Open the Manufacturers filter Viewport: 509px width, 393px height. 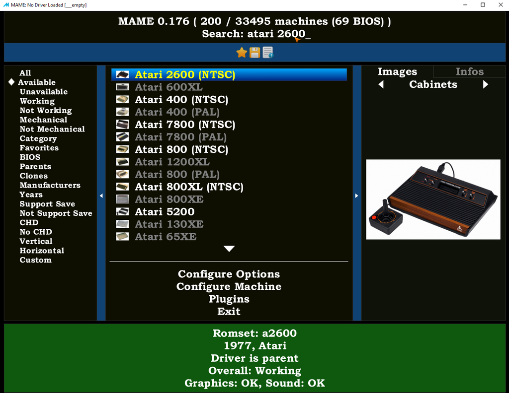[50, 185]
